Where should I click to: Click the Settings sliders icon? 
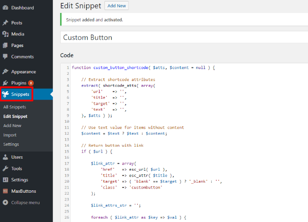pyautogui.click(x=5, y=180)
